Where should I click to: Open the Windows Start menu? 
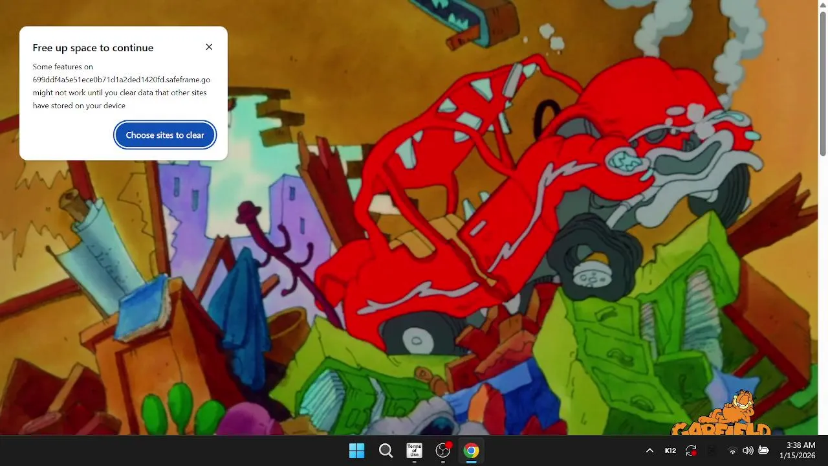coord(356,451)
